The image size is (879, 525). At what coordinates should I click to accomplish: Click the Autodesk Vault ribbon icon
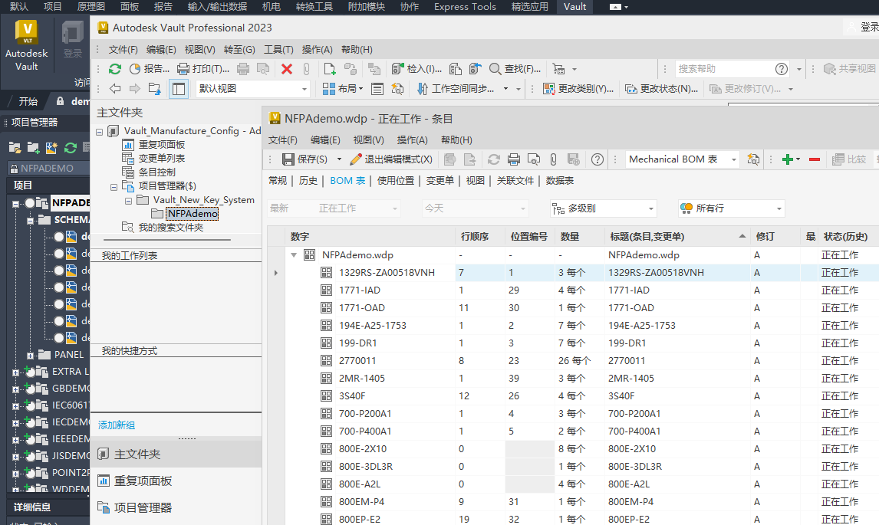[x=26, y=44]
